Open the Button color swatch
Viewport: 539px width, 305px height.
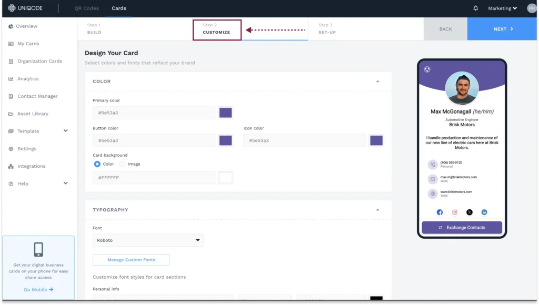tap(225, 141)
